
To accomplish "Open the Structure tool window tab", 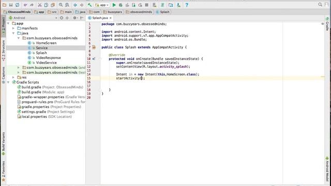I will (4, 51).
